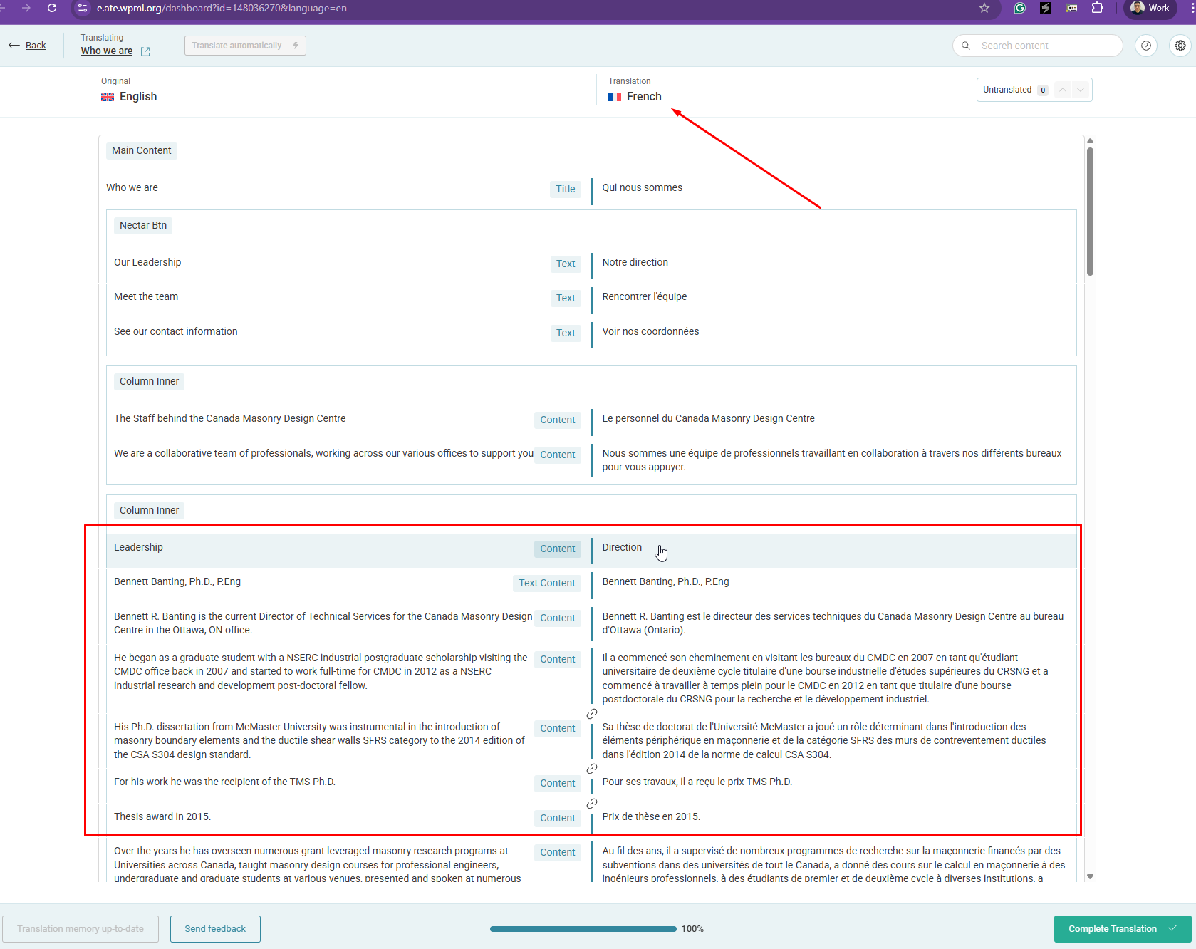Click the extension icon left of puzzle
Viewport: 1196px width, 949px height.
pos(1071,8)
